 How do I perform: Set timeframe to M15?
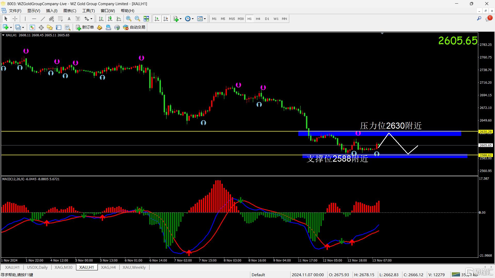click(x=232, y=19)
